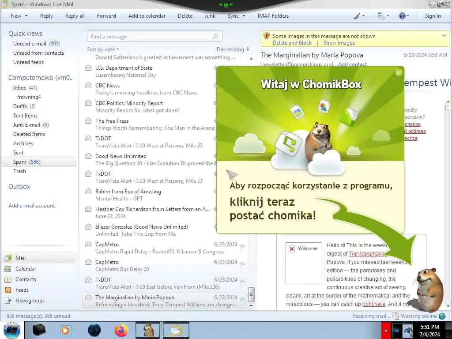Viewport: 452px width, 339px height.
Task: Open the Drafts folder
Action: (24, 106)
